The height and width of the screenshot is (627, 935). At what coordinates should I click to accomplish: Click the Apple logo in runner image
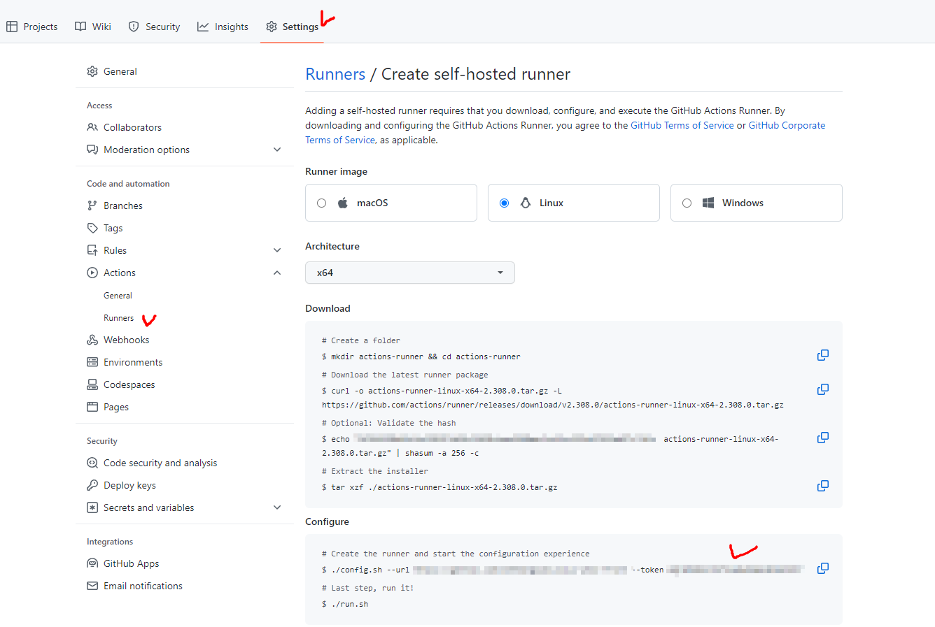pyautogui.click(x=343, y=203)
